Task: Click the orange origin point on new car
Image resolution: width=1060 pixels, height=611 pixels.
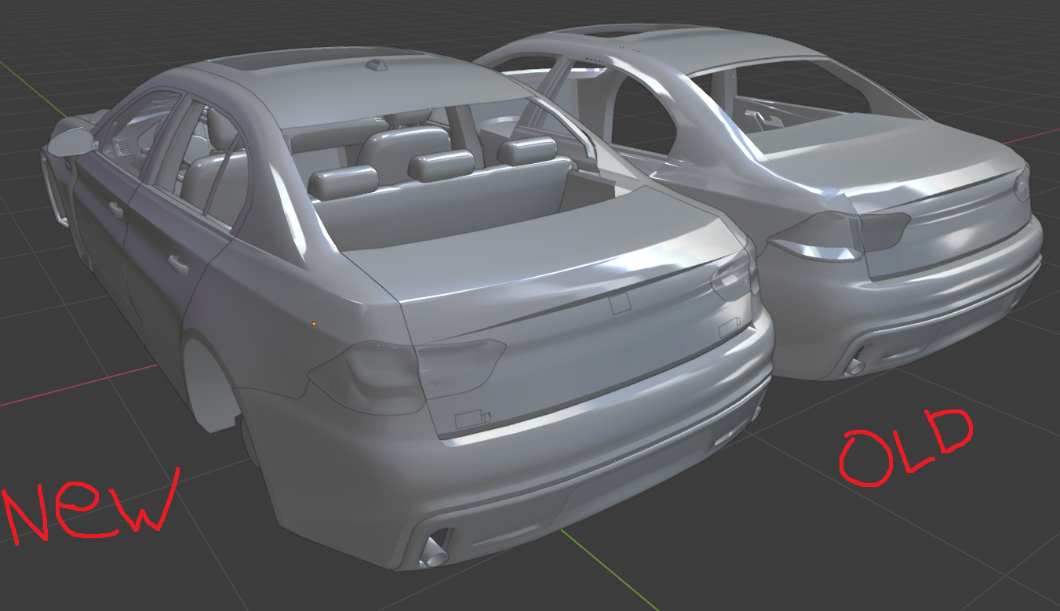Action: (x=314, y=323)
